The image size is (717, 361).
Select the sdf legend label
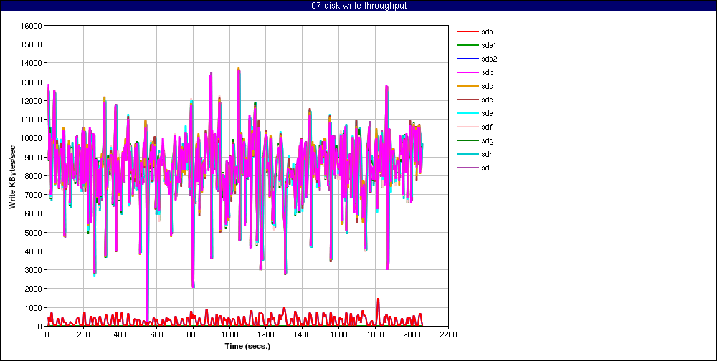[x=487, y=127]
